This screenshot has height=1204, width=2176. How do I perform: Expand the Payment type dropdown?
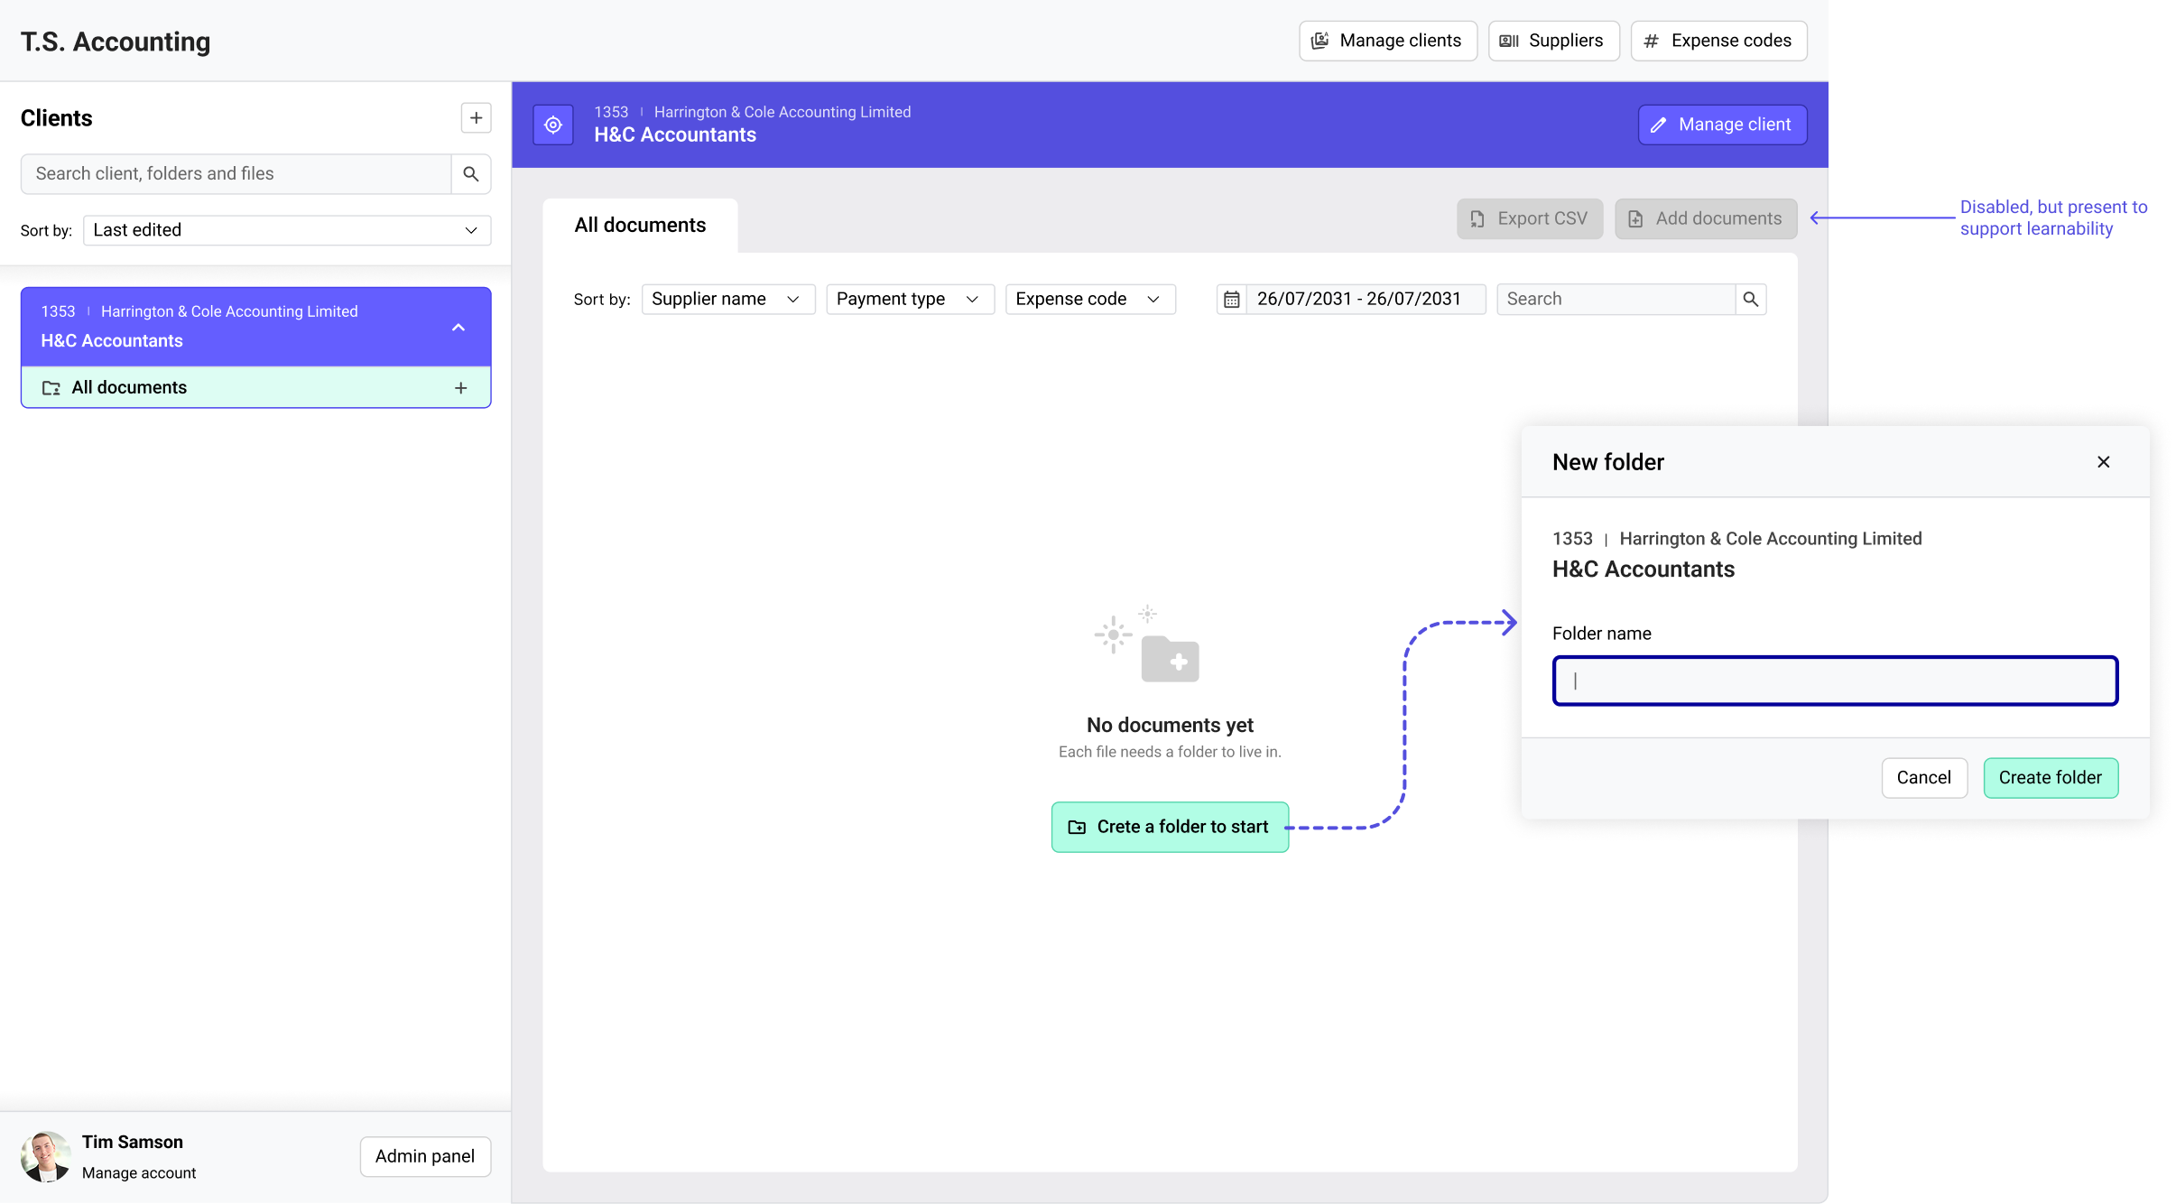pos(909,300)
